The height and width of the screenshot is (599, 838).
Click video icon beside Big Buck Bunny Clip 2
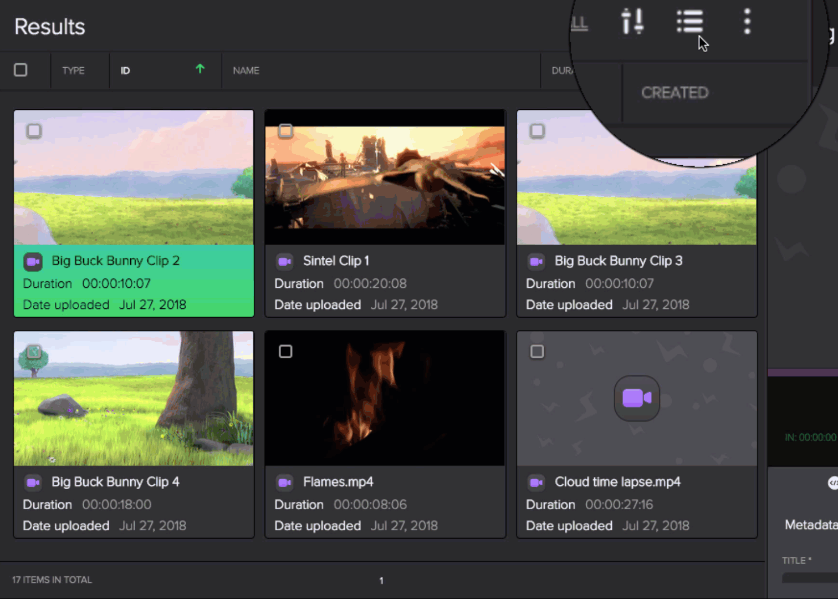coord(33,261)
